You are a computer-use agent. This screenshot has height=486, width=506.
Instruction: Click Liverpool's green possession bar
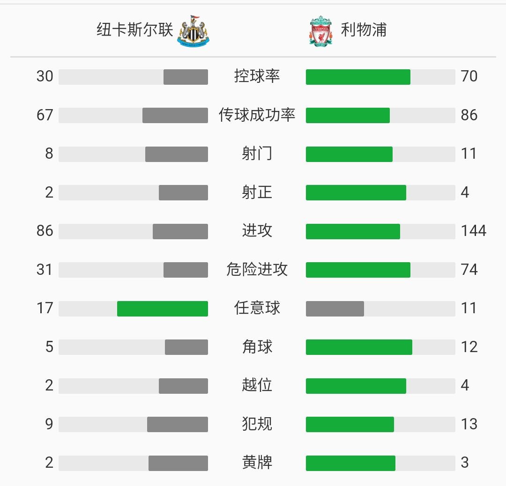coord(358,77)
